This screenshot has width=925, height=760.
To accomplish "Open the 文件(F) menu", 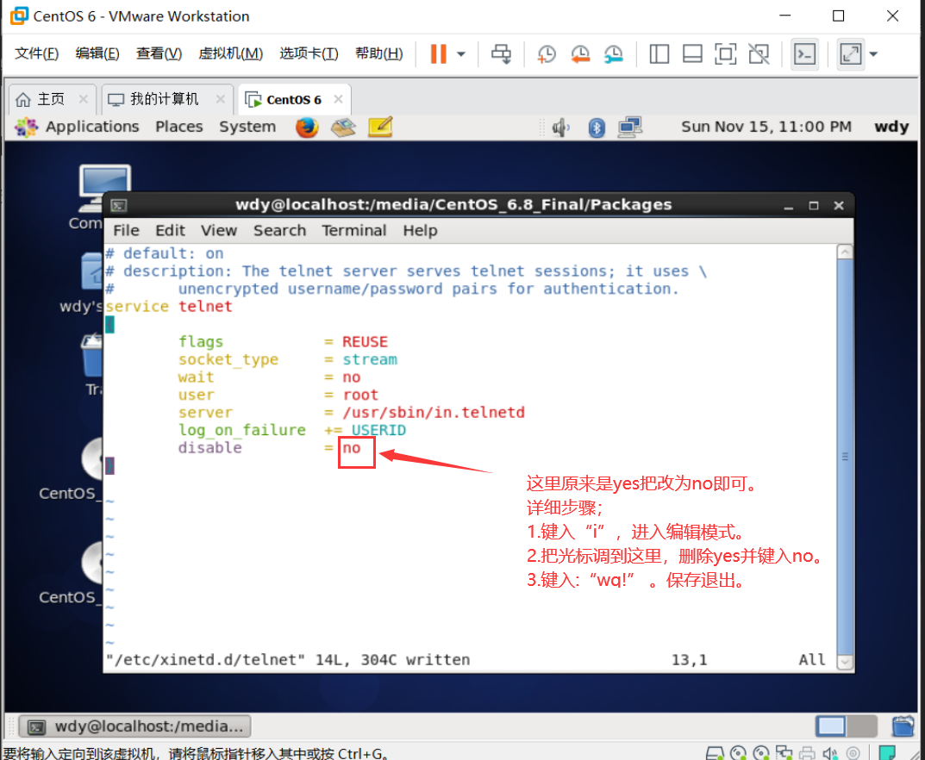I will pyautogui.click(x=36, y=53).
